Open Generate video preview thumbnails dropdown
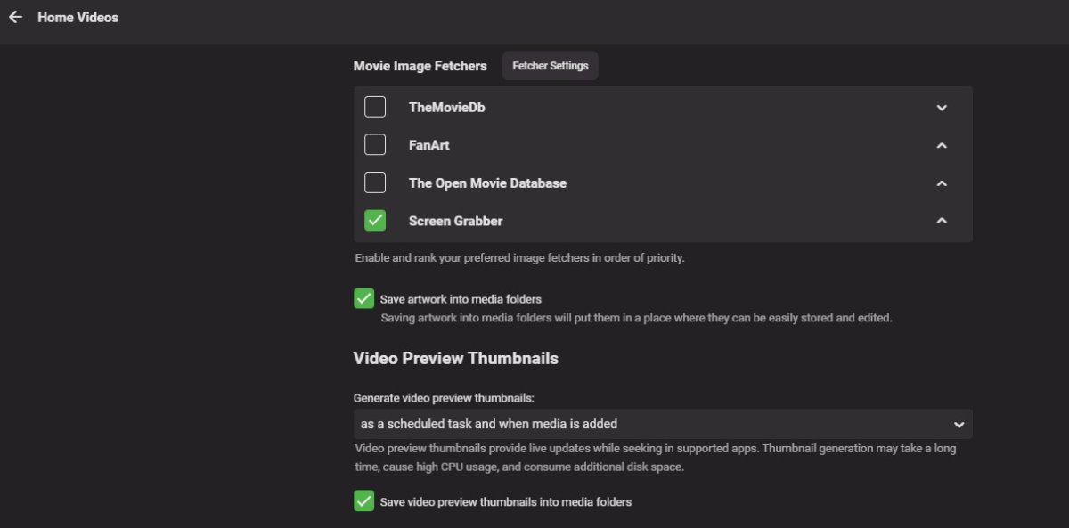 point(663,424)
